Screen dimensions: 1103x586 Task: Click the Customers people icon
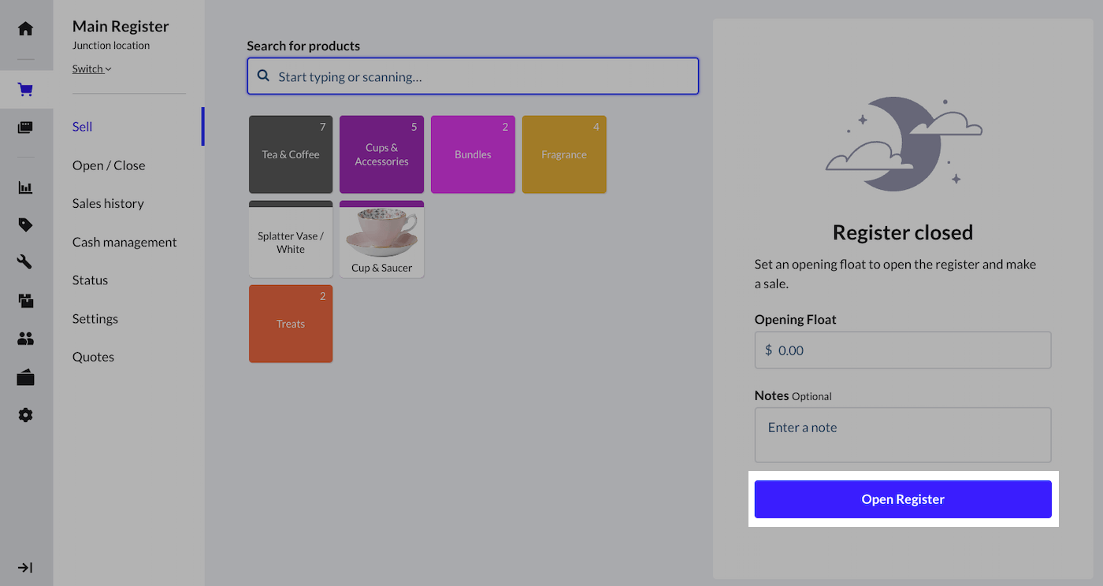tap(25, 339)
